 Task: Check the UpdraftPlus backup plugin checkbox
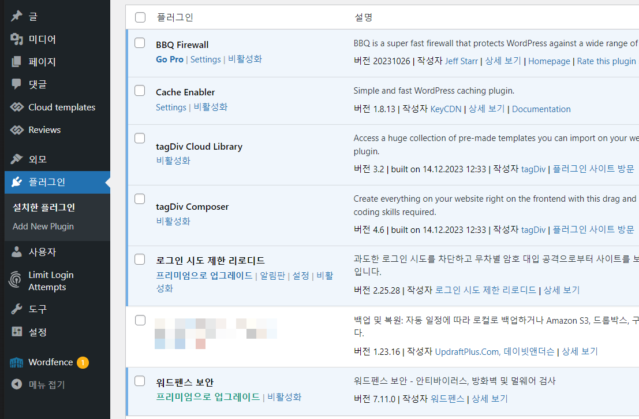coord(140,320)
